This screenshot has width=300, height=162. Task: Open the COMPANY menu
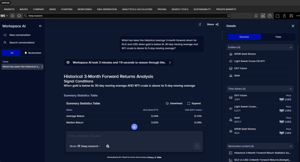(38, 9)
